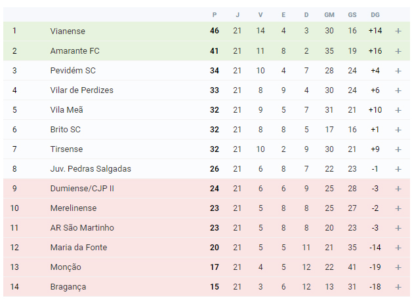Open the Monção row plus icon
Screen dimensions: 412x302
pos(398,267)
